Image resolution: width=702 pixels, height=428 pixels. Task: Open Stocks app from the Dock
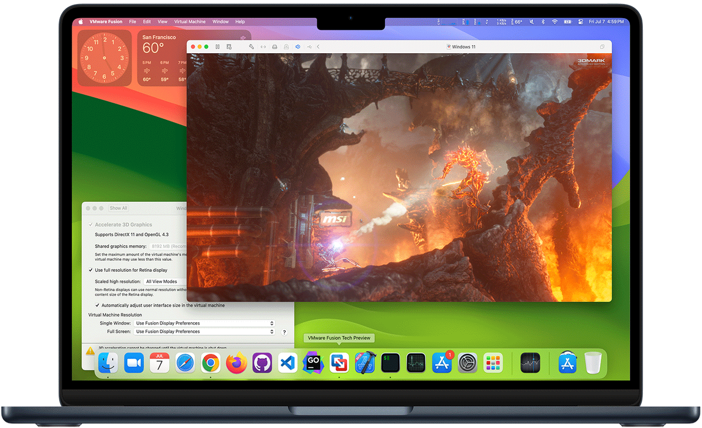pyautogui.click(x=530, y=363)
